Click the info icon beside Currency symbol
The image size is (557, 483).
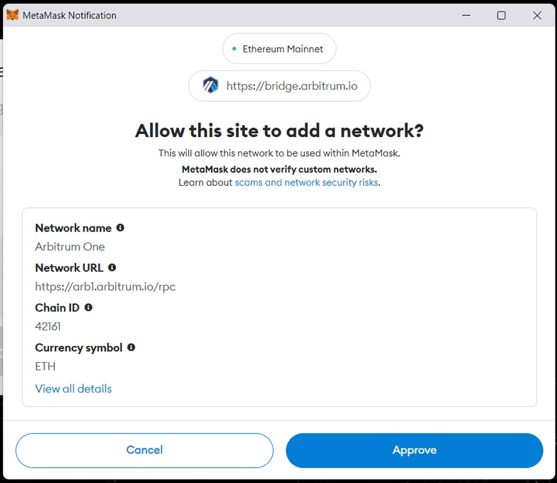131,347
